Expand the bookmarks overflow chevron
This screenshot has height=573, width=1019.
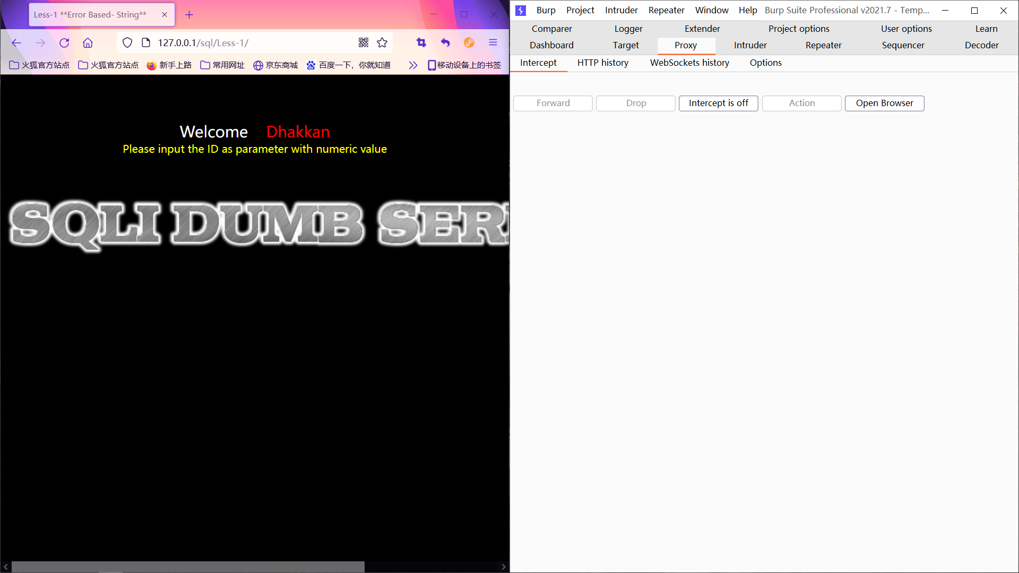[x=413, y=65]
